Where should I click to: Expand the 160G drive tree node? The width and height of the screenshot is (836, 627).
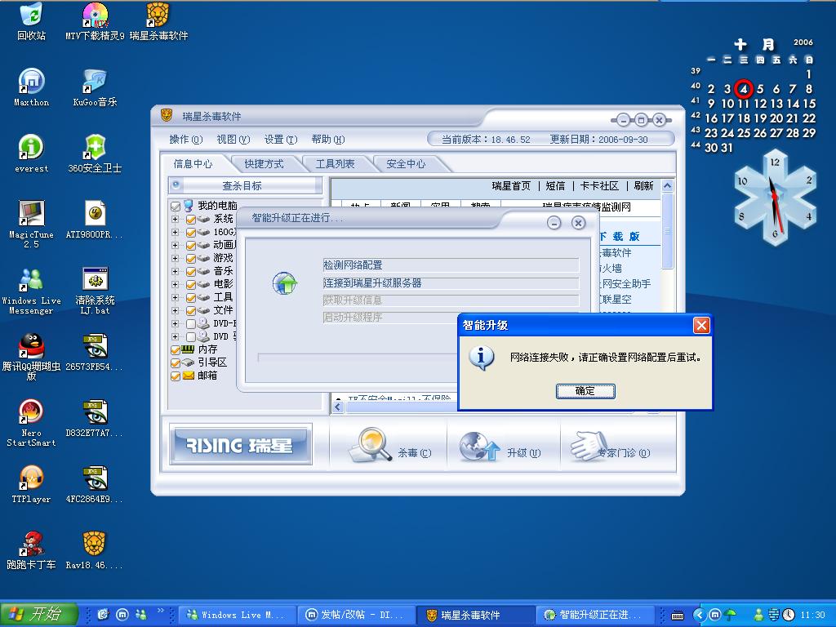coord(175,232)
